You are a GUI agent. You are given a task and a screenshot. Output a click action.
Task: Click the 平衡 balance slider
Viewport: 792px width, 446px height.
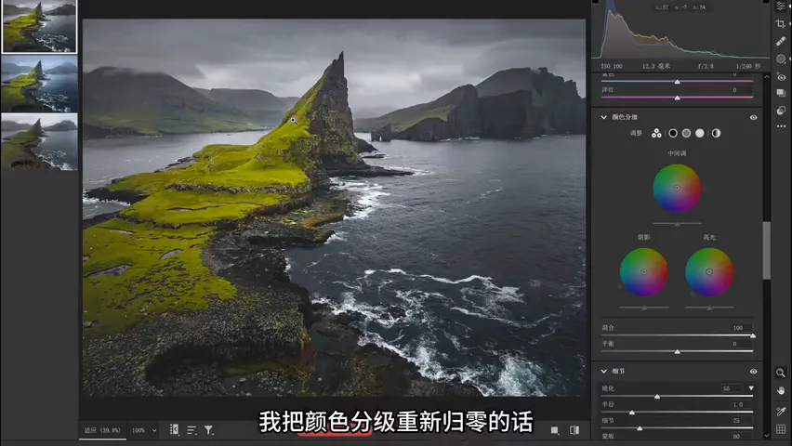[x=678, y=351]
